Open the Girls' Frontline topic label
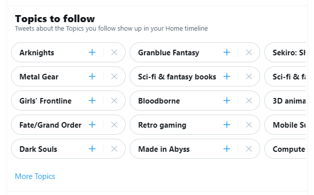This screenshot has width=314, height=195. click(45, 101)
